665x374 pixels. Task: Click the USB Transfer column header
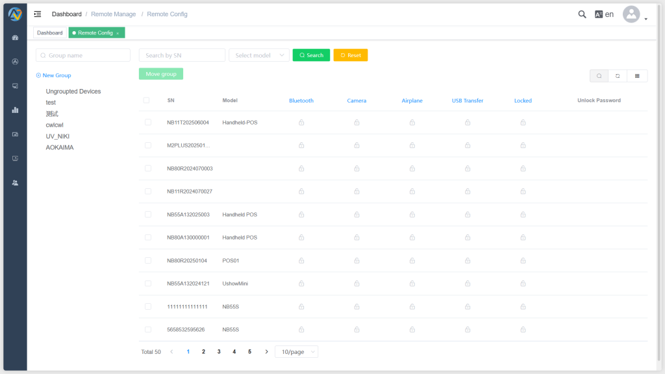tap(468, 101)
